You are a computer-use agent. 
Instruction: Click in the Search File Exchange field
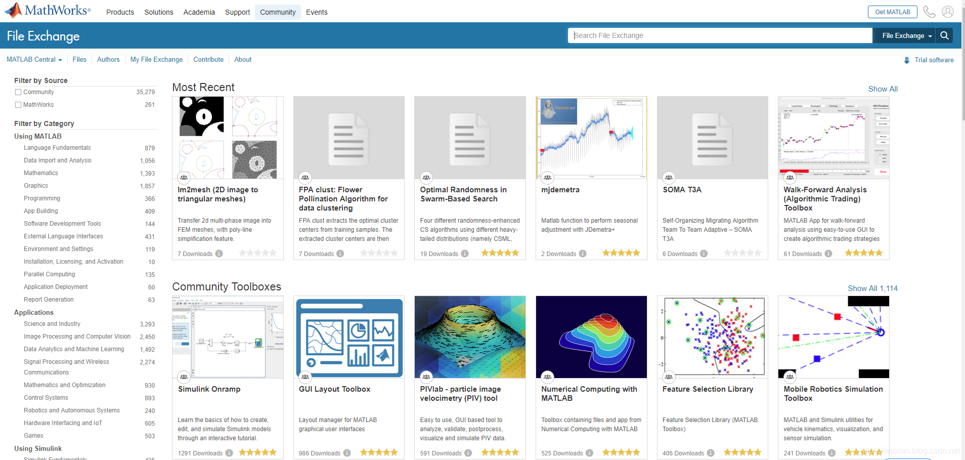[720, 35]
